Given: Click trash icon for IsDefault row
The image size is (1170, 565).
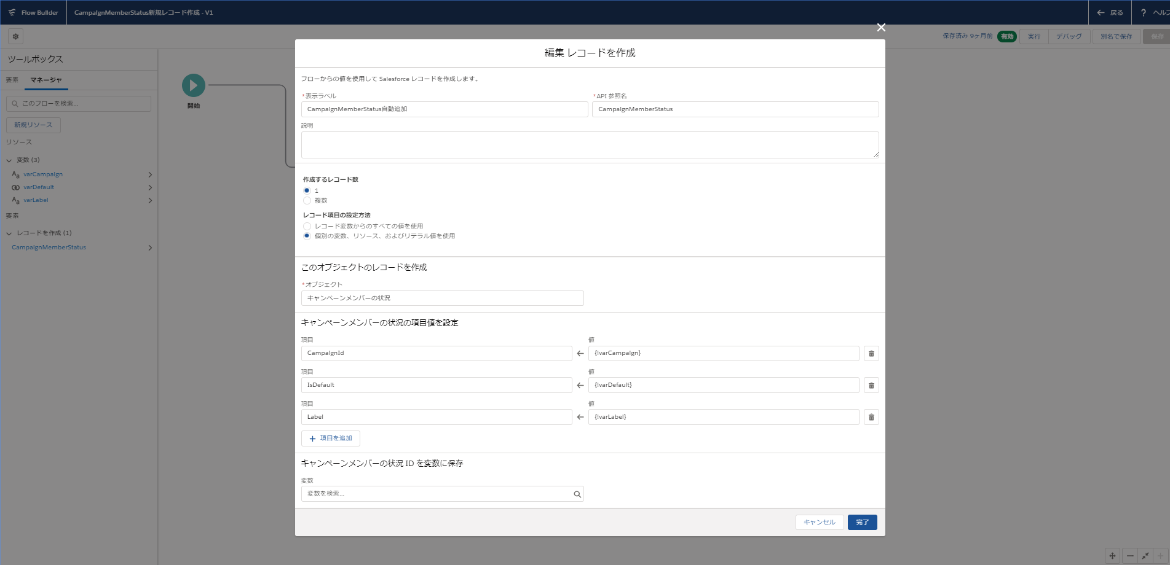Looking at the screenshot, I should coord(871,386).
